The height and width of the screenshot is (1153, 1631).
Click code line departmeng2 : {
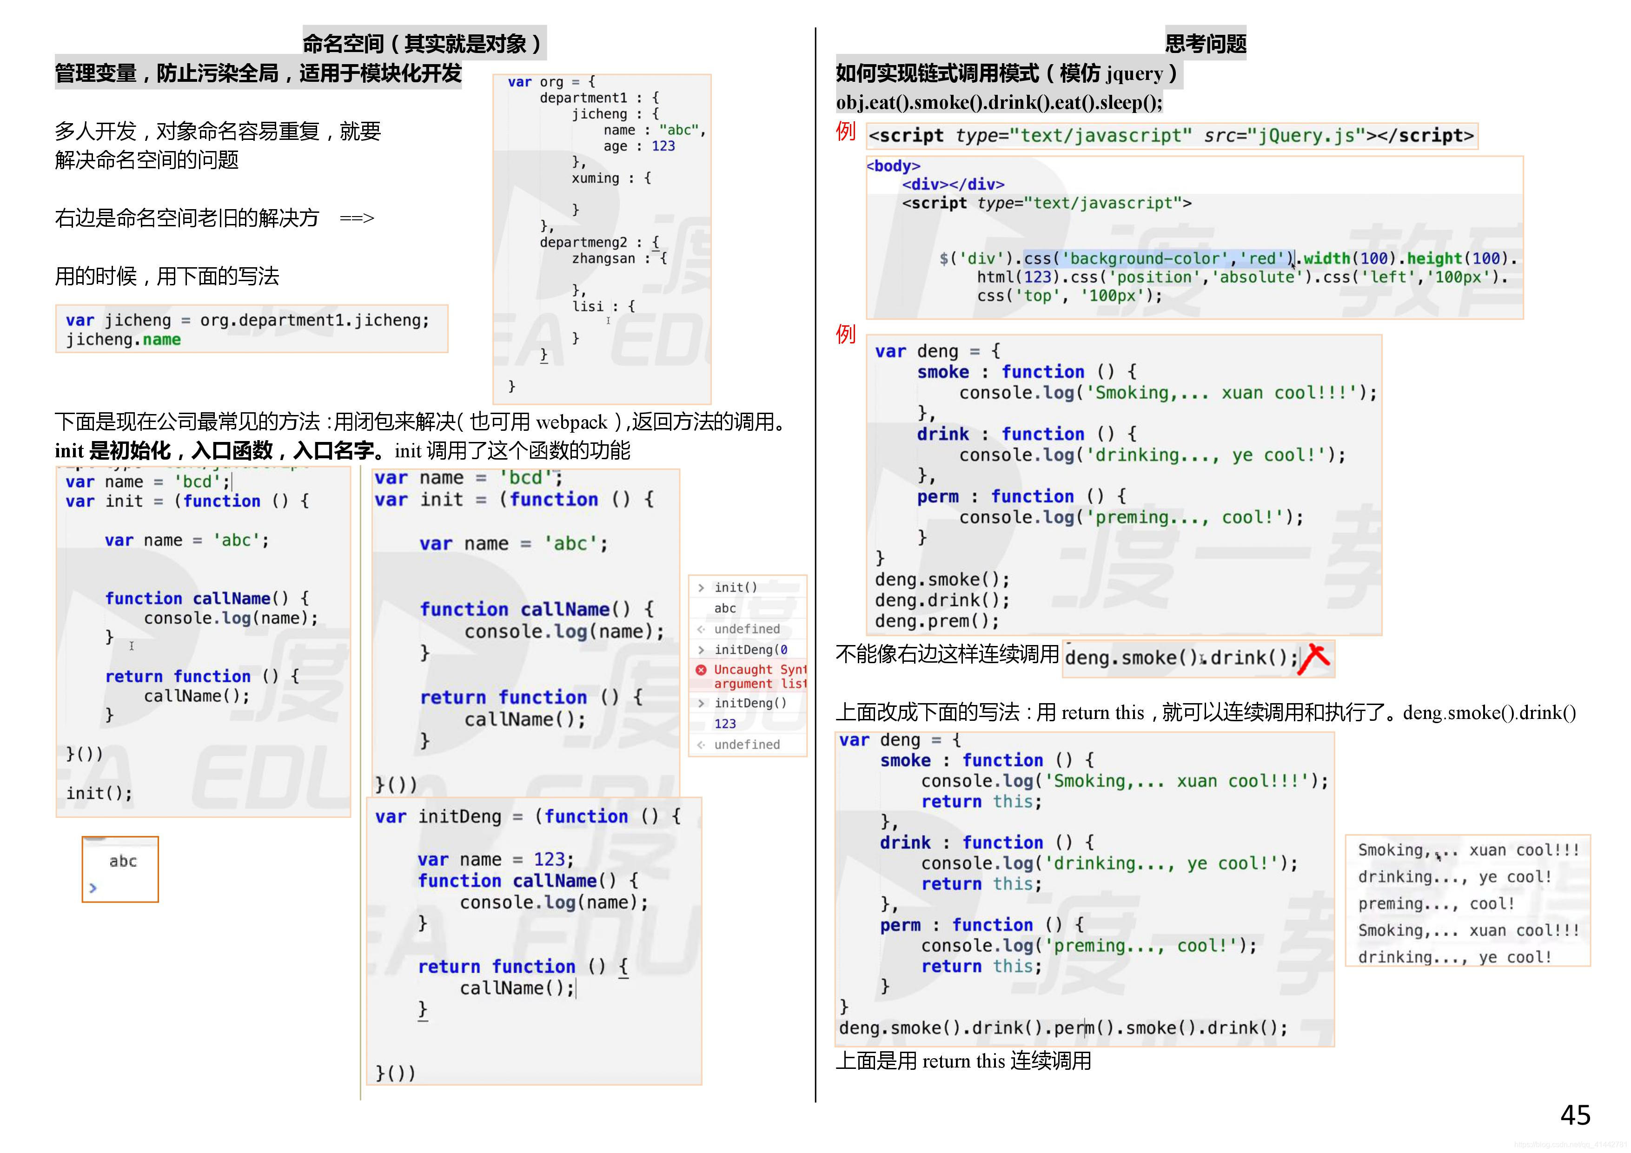600,243
